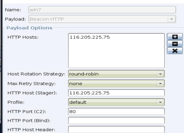Viewport: 184px width, 133px height.
Task: Focus the HTTP Host (Stager) input field
Action: click(x=116, y=93)
